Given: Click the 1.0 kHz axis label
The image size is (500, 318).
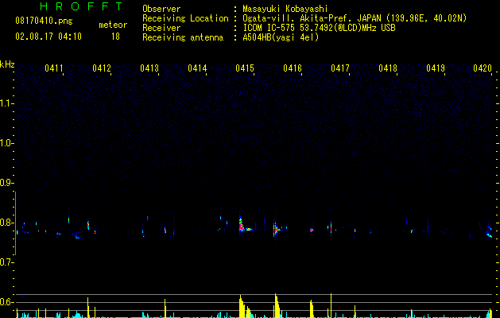Looking at the screenshot, I should (x=6, y=143).
